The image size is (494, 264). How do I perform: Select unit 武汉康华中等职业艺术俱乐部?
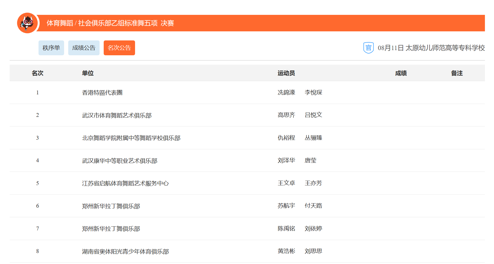pos(120,161)
